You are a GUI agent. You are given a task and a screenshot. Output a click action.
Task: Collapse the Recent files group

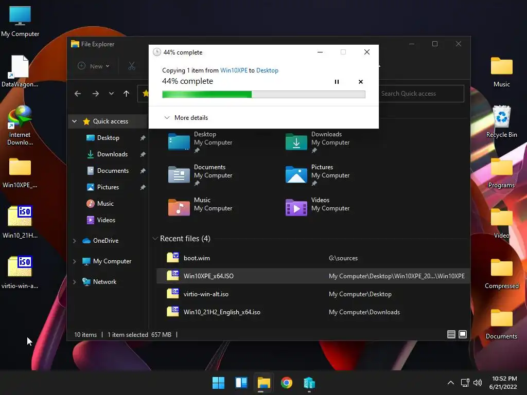click(x=155, y=239)
